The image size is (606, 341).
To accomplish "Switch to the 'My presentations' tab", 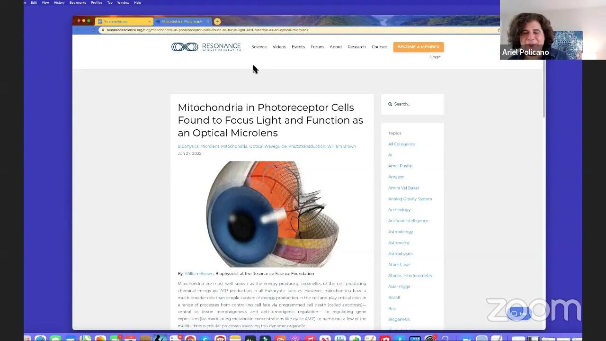I will pyautogui.click(x=123, y=21).
